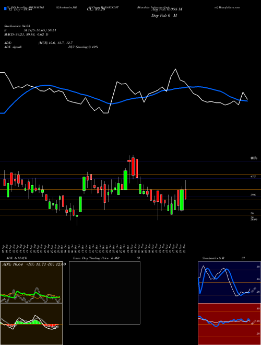Click the Avg Vol: 0.055 M label
Viewport: 261px width, 345px height.
point(167,9)
